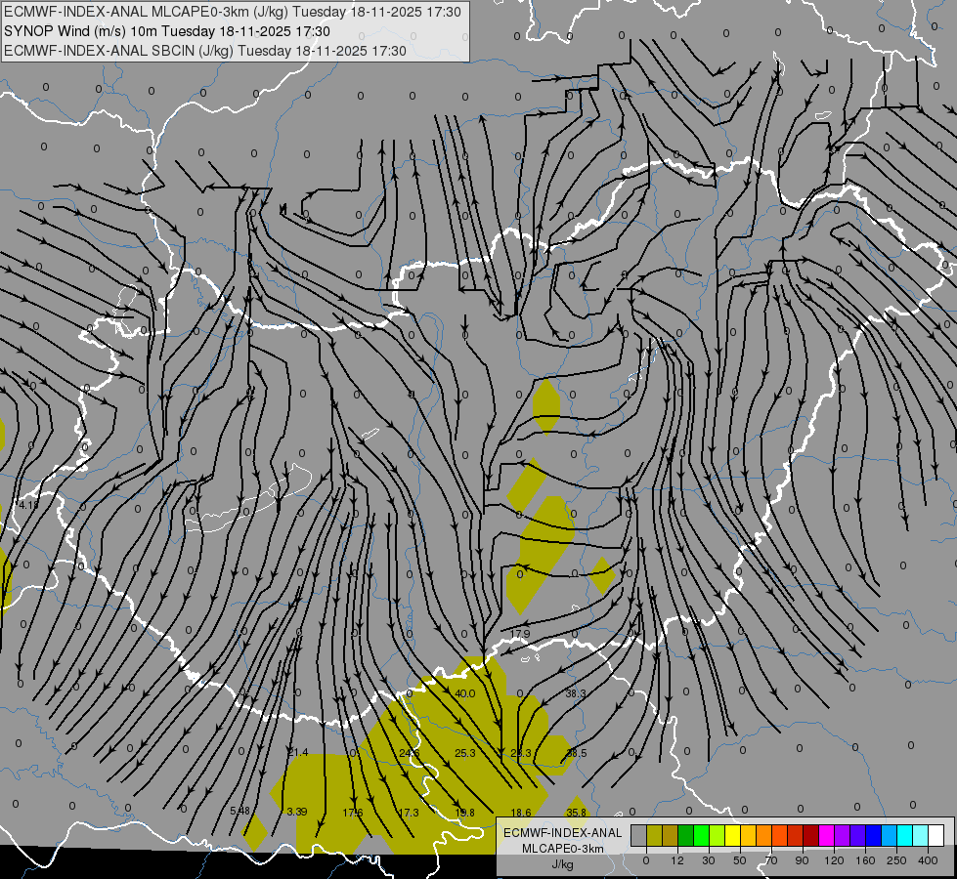Select the dark green legend swatch
The width and height of the screenshot is (957, 879).
click(x=685, y=835)
